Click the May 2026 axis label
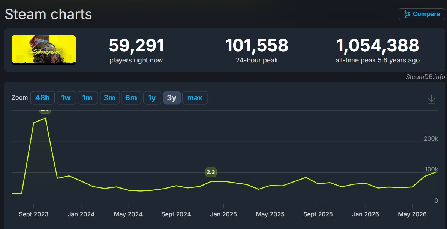Image resolution: width=447 pixels, height=229 pixels. pyautogui.click(x=412, y=214)
